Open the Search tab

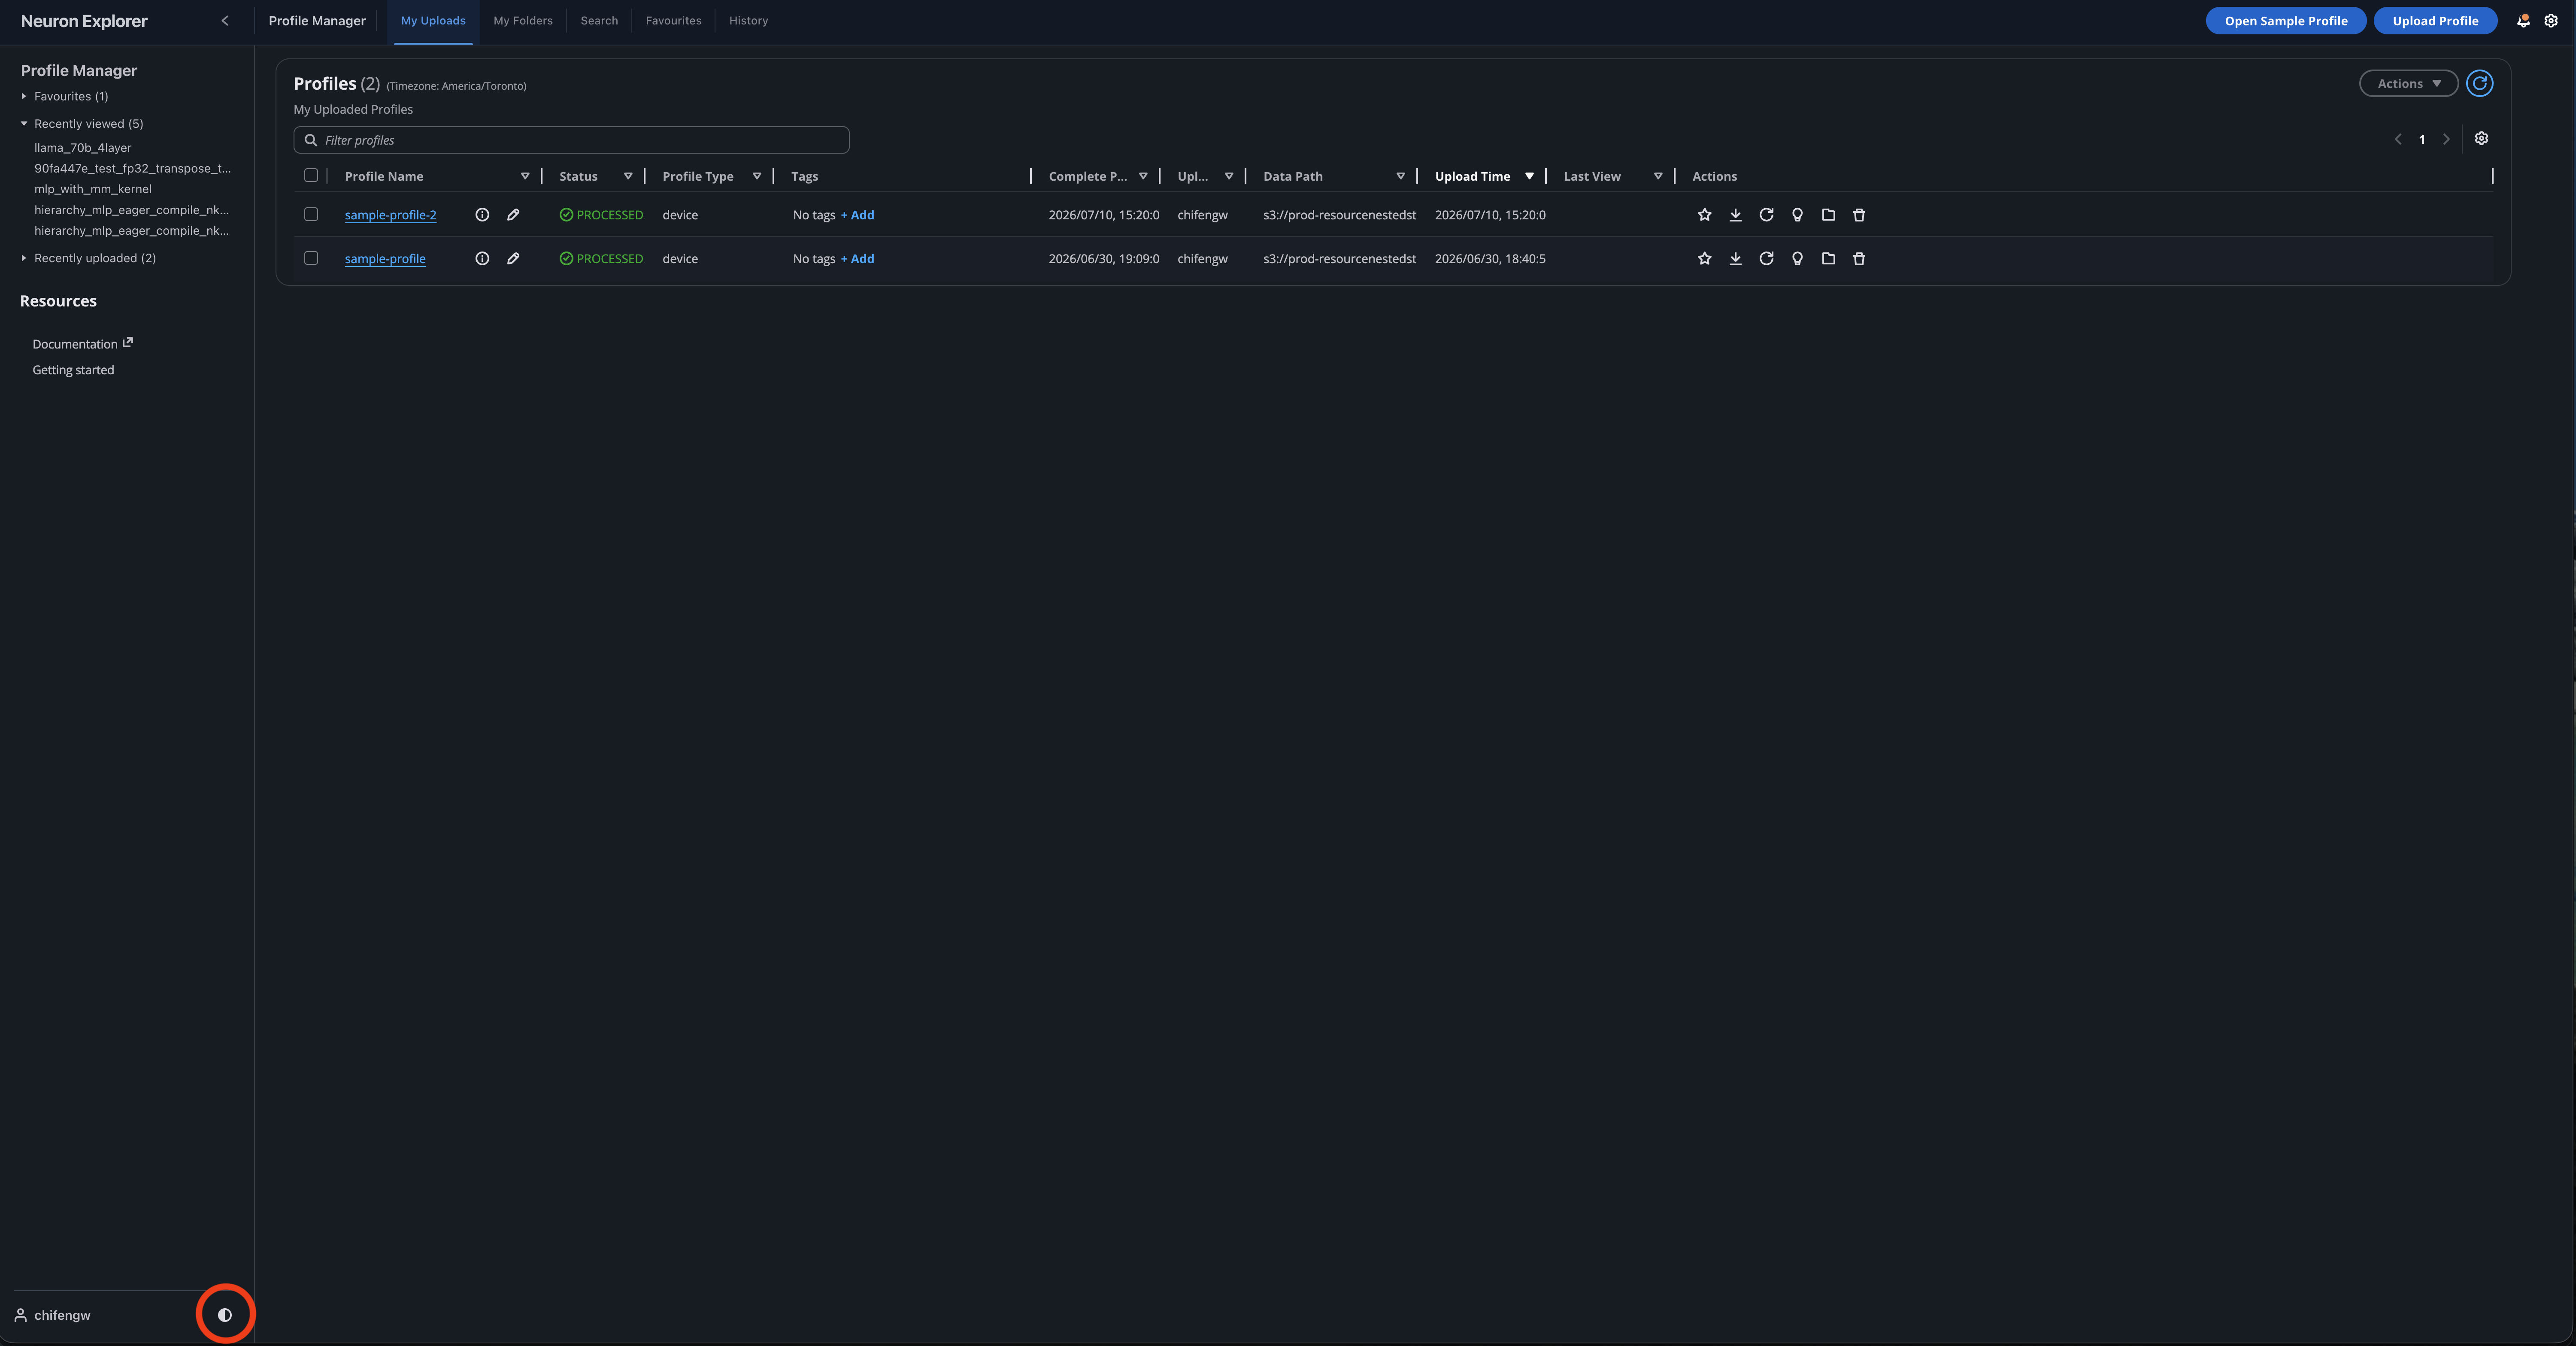599,21
